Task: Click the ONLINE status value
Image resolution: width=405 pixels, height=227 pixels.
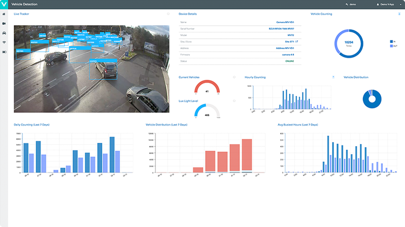Action: tap(289, 61)
